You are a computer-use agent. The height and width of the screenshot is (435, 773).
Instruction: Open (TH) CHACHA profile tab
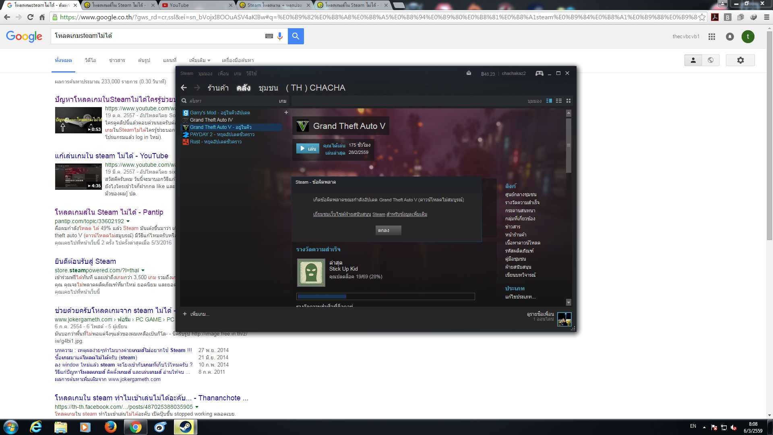pyautogui.click(x=315, y=88)
